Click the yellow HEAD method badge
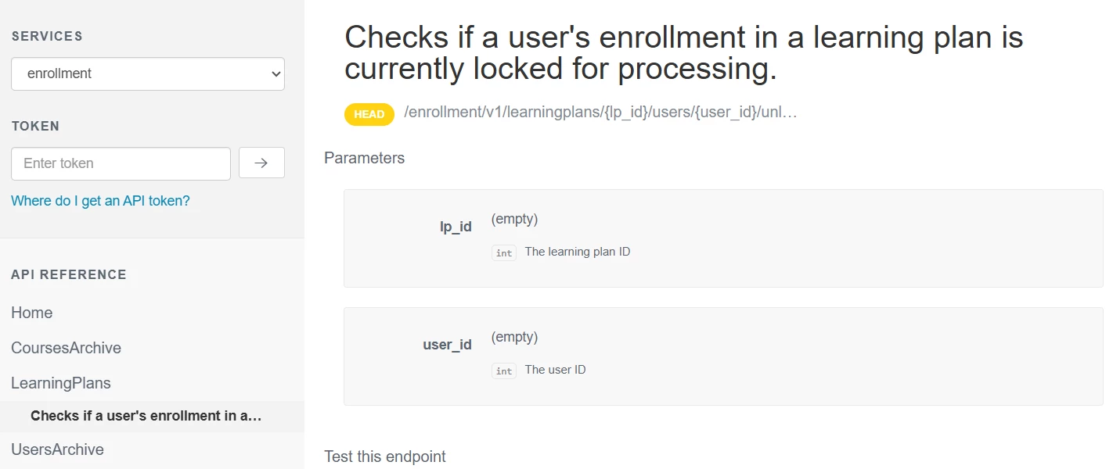Viewport: 1113px width, 469px height. pos(369,114)
